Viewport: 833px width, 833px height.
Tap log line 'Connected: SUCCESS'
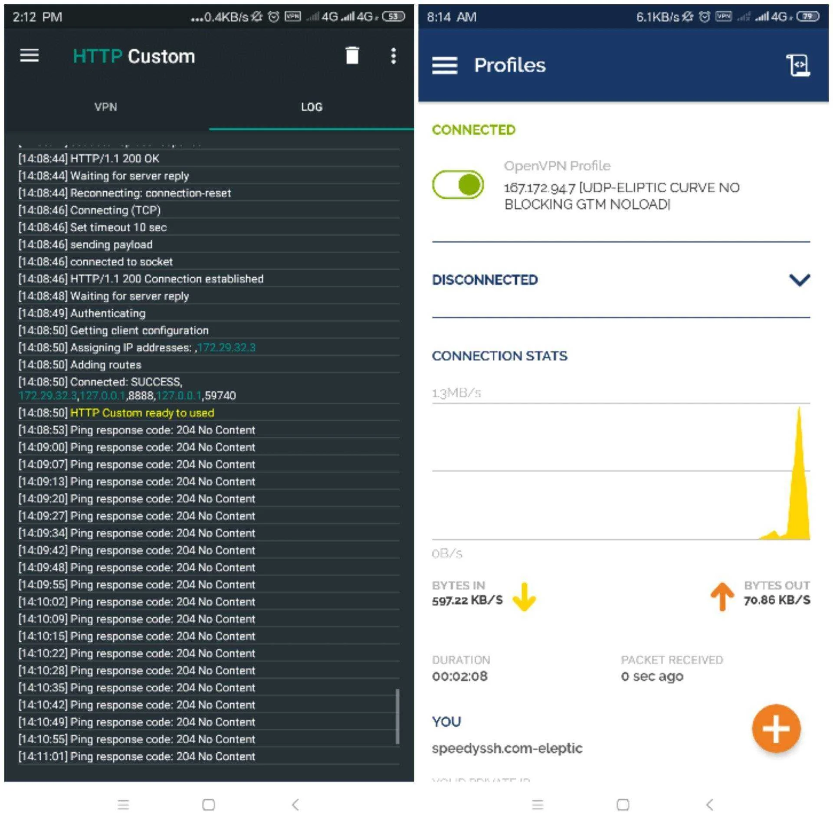(x=127, y=389)
